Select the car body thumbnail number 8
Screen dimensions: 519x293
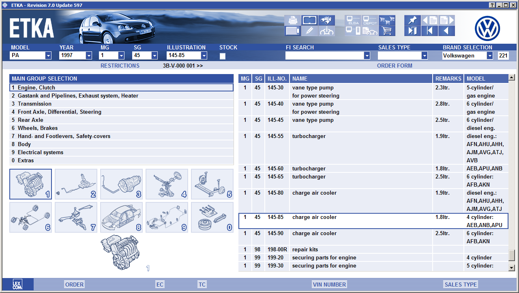(x=121, y=218)
